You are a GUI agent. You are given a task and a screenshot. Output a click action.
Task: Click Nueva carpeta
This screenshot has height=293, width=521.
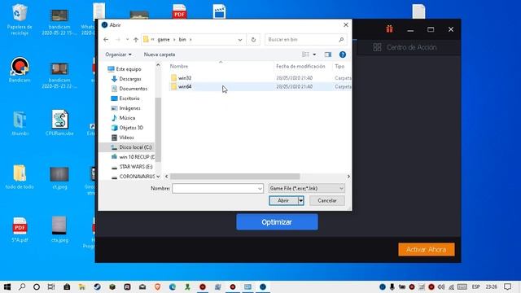(x=160, y=55)
